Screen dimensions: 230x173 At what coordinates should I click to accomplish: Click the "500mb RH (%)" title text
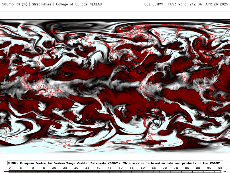tap(15, 4)
